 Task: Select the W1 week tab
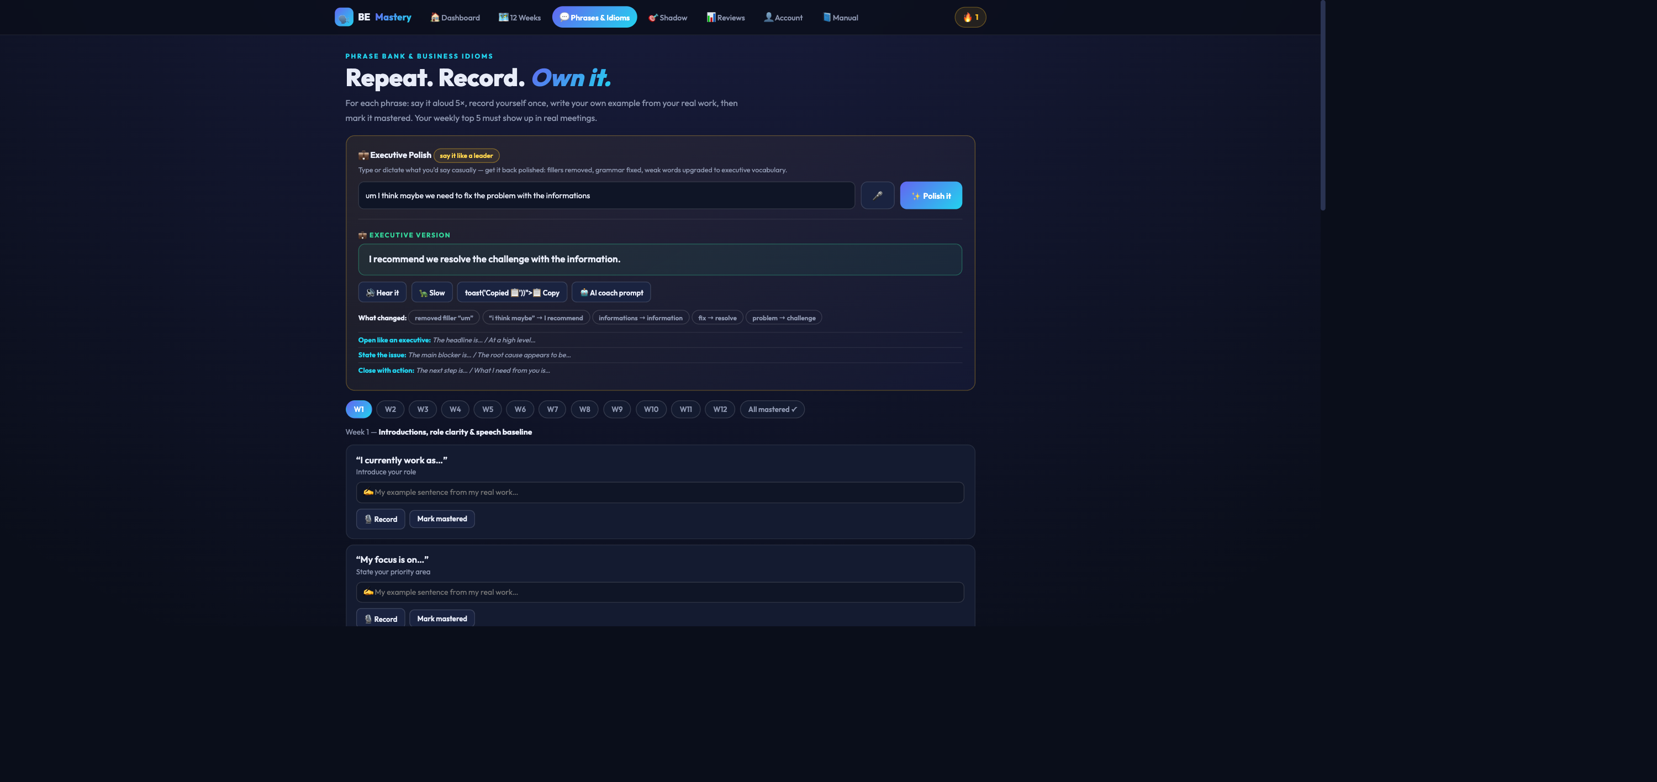coord(358,410)
